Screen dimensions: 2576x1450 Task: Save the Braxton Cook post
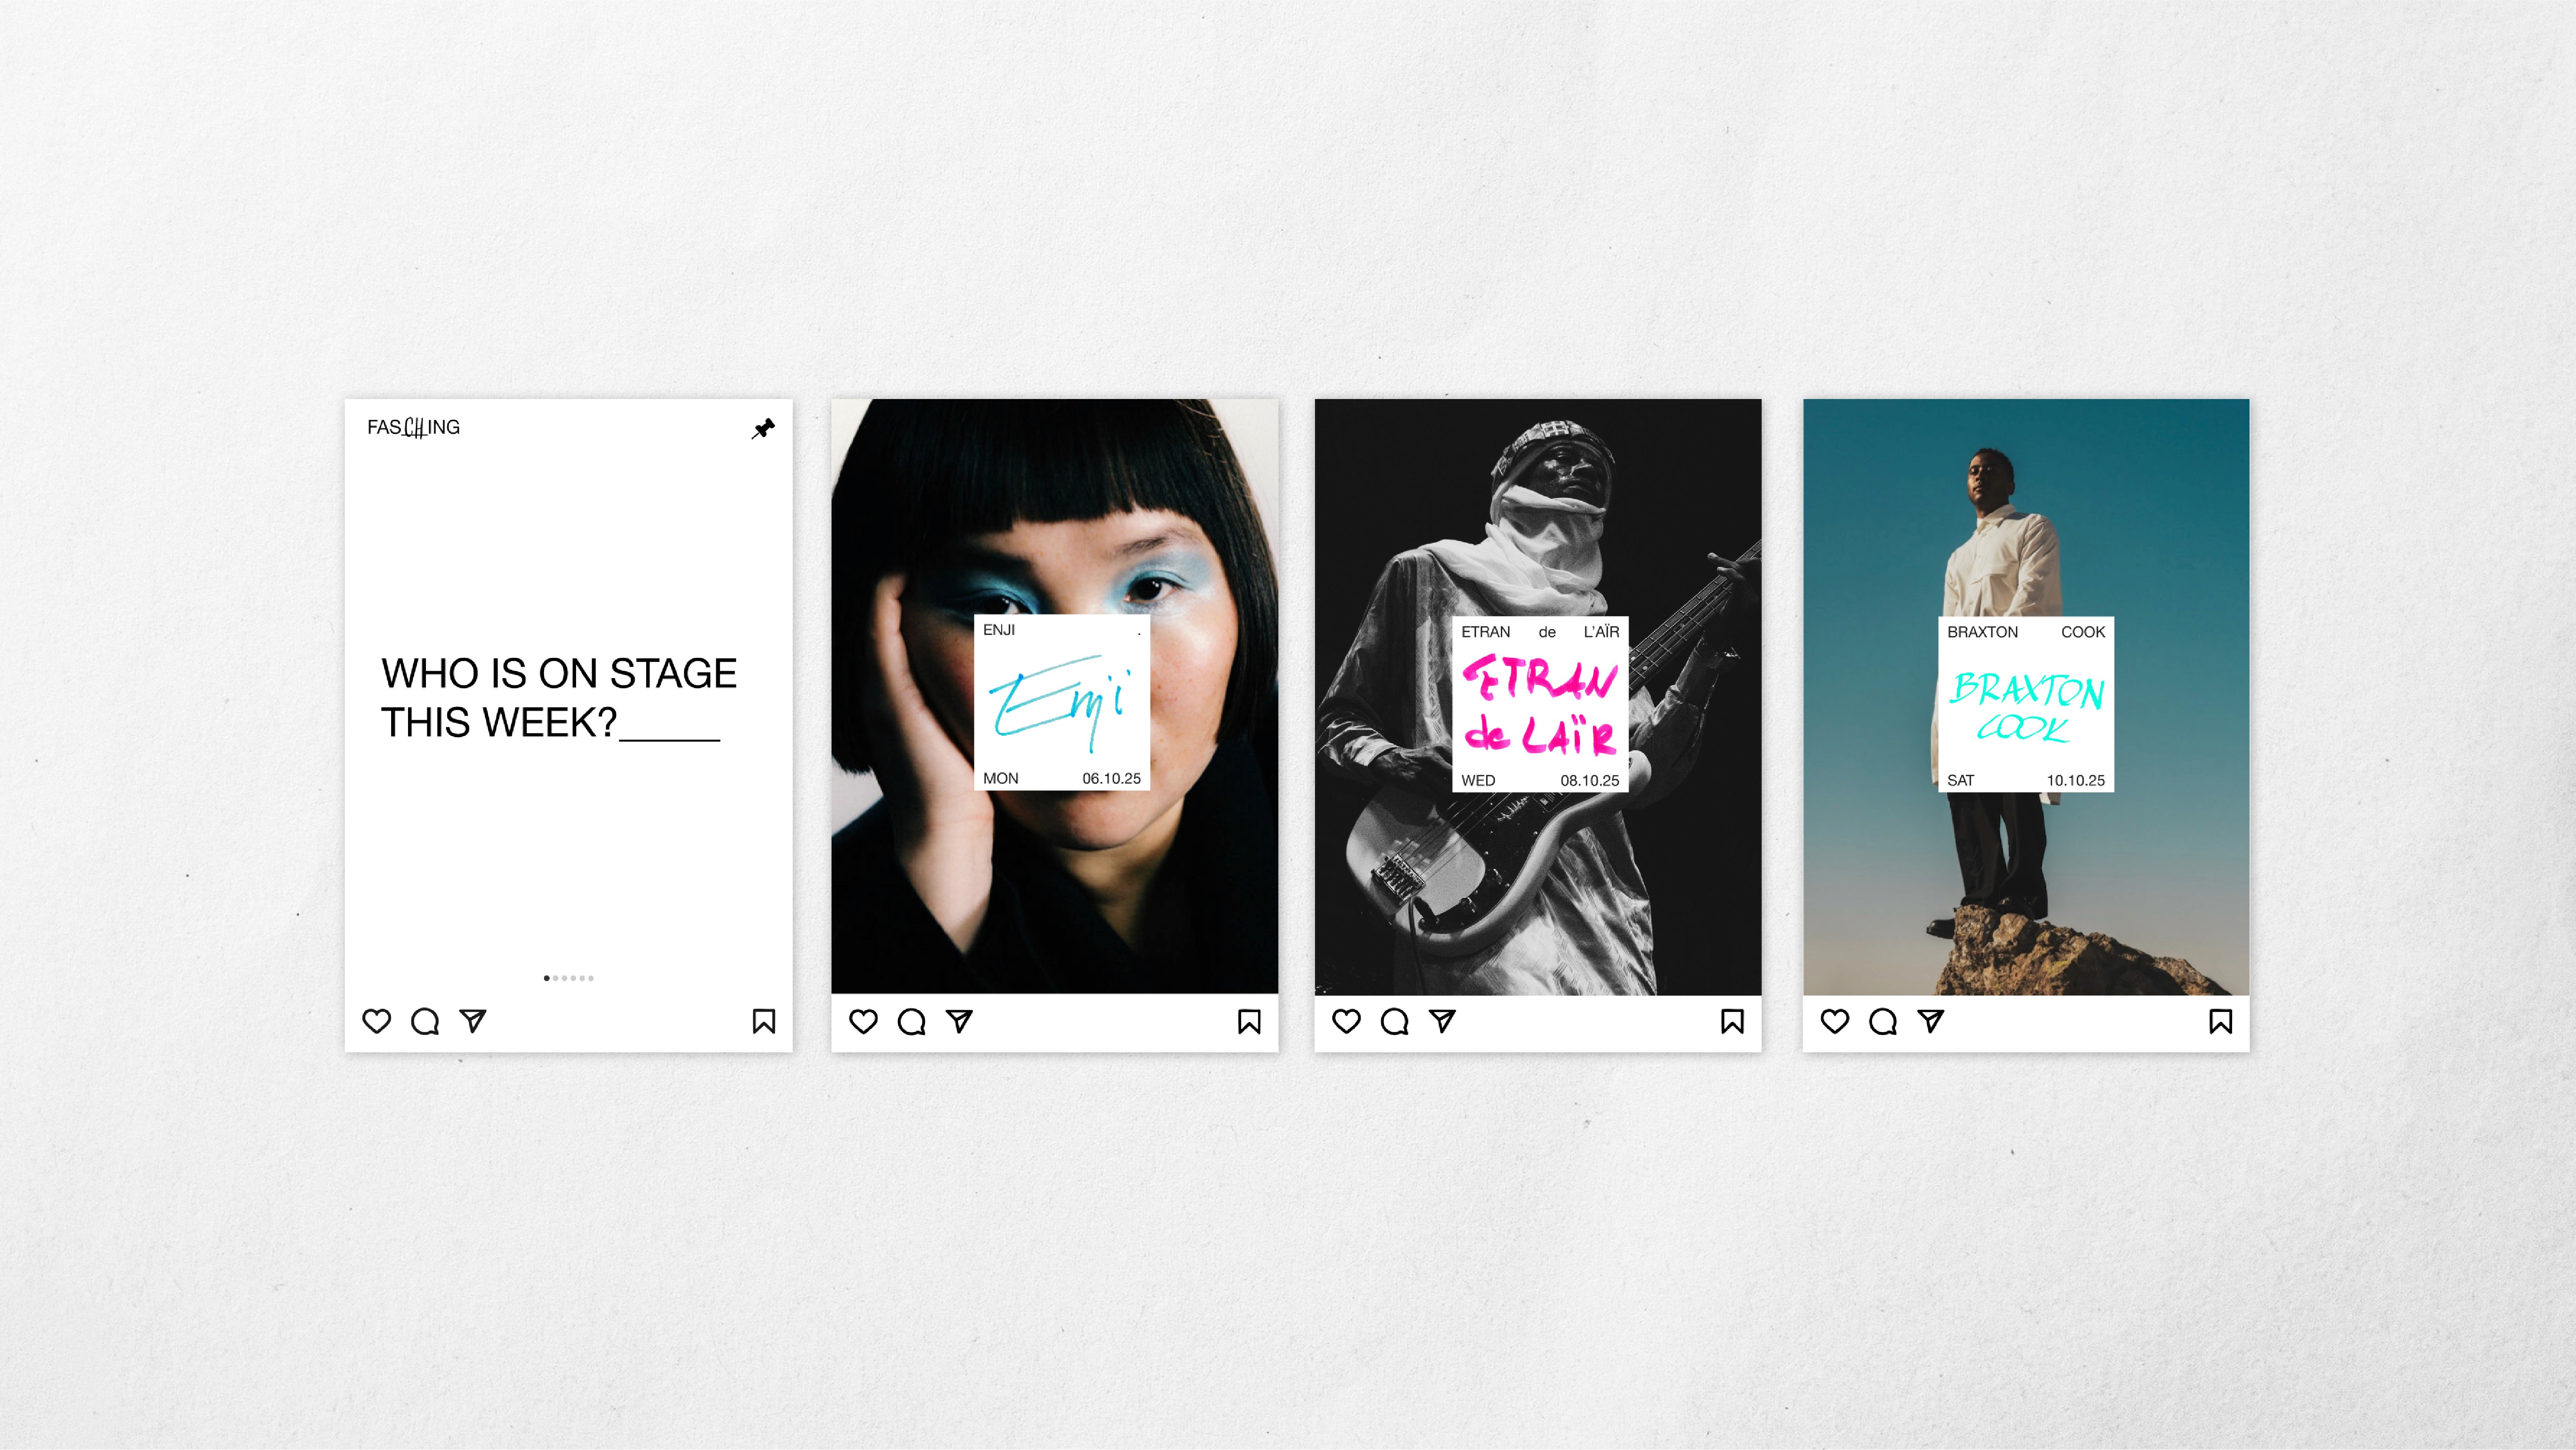tap(2221, 1021)
